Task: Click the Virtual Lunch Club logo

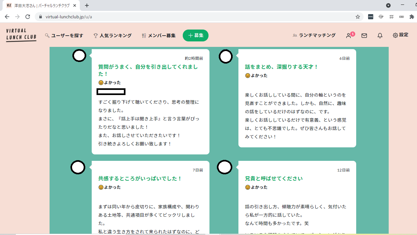Action: [x=21, y=35]
